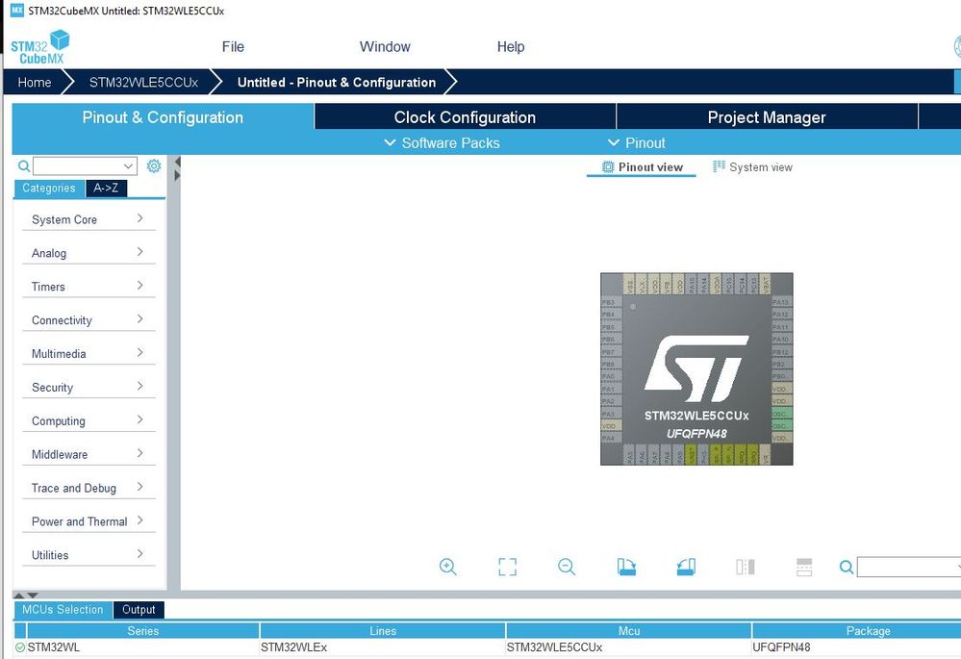
Task: Click the STM32WLEx cell in the MCU table
Action: pyautogui.click(x=383, y=647)
